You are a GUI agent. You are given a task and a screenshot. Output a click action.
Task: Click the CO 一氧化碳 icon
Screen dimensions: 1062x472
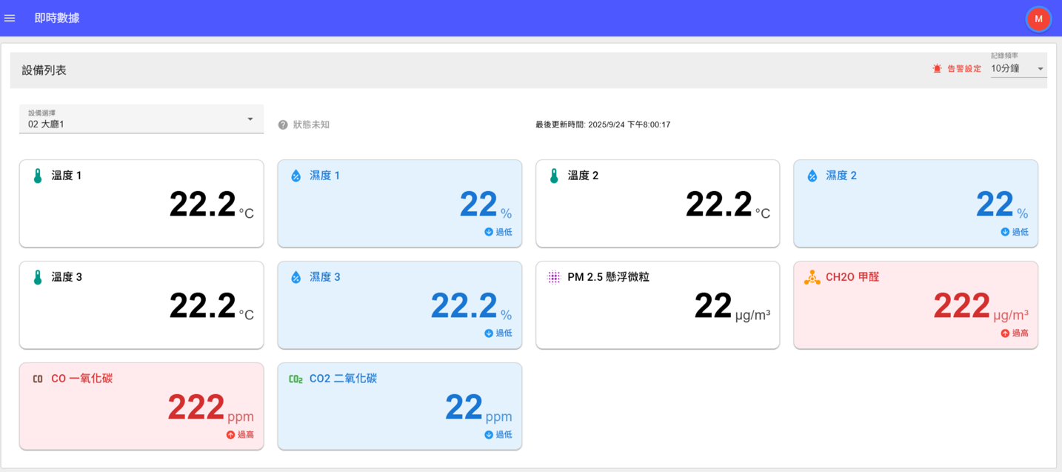click(37, 378)
